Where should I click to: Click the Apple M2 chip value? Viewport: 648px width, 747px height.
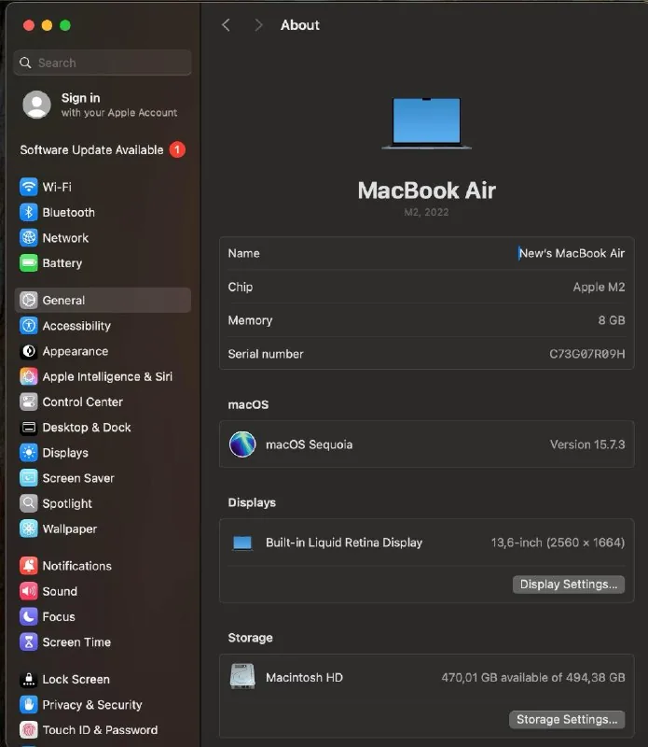(x=599, y=288)
